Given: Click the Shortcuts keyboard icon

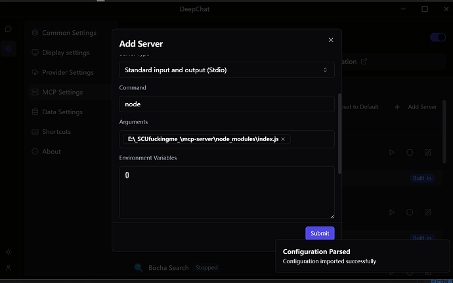Looking at the screenshot, I should coord(35,132).
